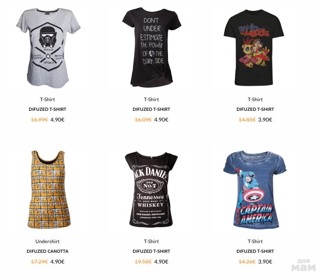The width and height of the screenshot is (321, 276).
Task: Open the Banjo-Kazooie black t-shirt image
Action: 254,48
